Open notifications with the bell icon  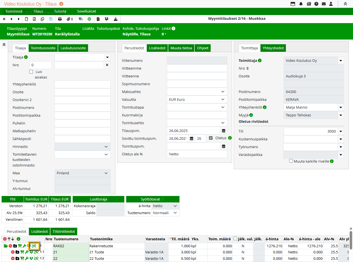click(301, 4)
